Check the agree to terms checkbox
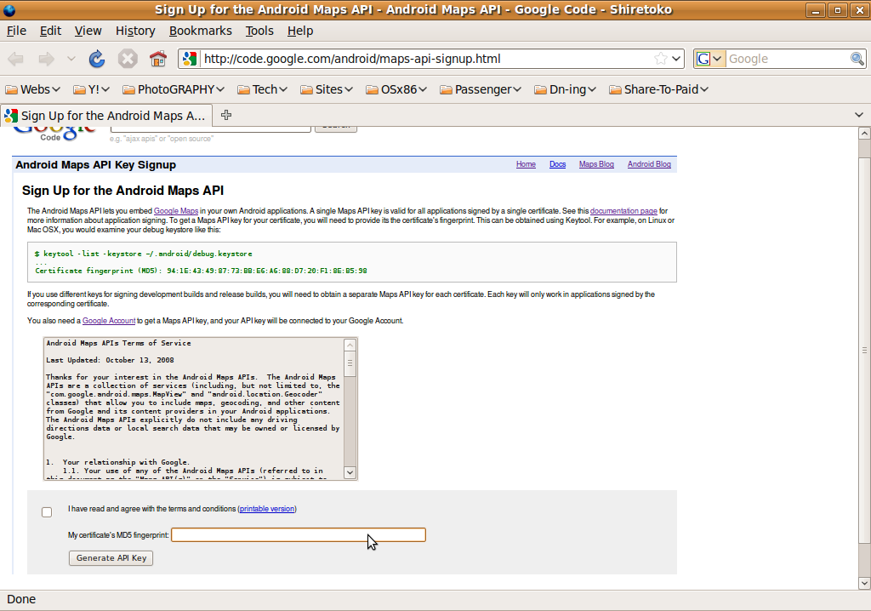Viewport: 871px width, 611px height. [47, 512]
